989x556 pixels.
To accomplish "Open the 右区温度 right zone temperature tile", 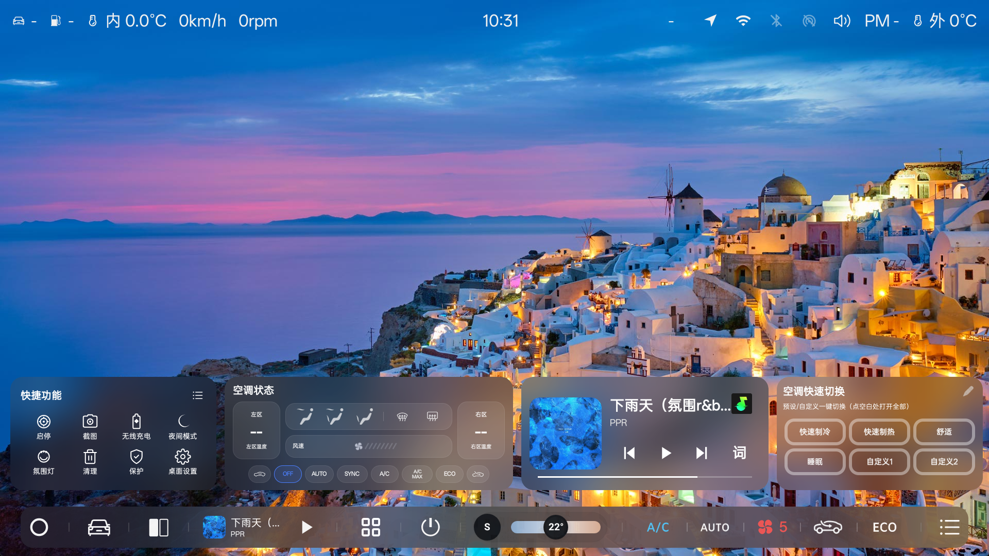I will (x=481, y=430).
